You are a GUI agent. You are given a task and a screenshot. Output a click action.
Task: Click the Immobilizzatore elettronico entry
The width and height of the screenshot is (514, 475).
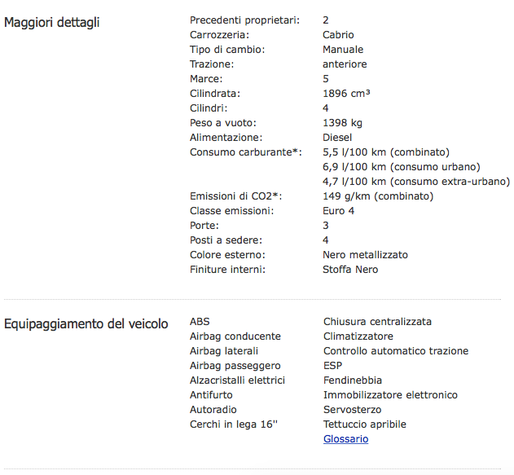[x=390, y=395]
